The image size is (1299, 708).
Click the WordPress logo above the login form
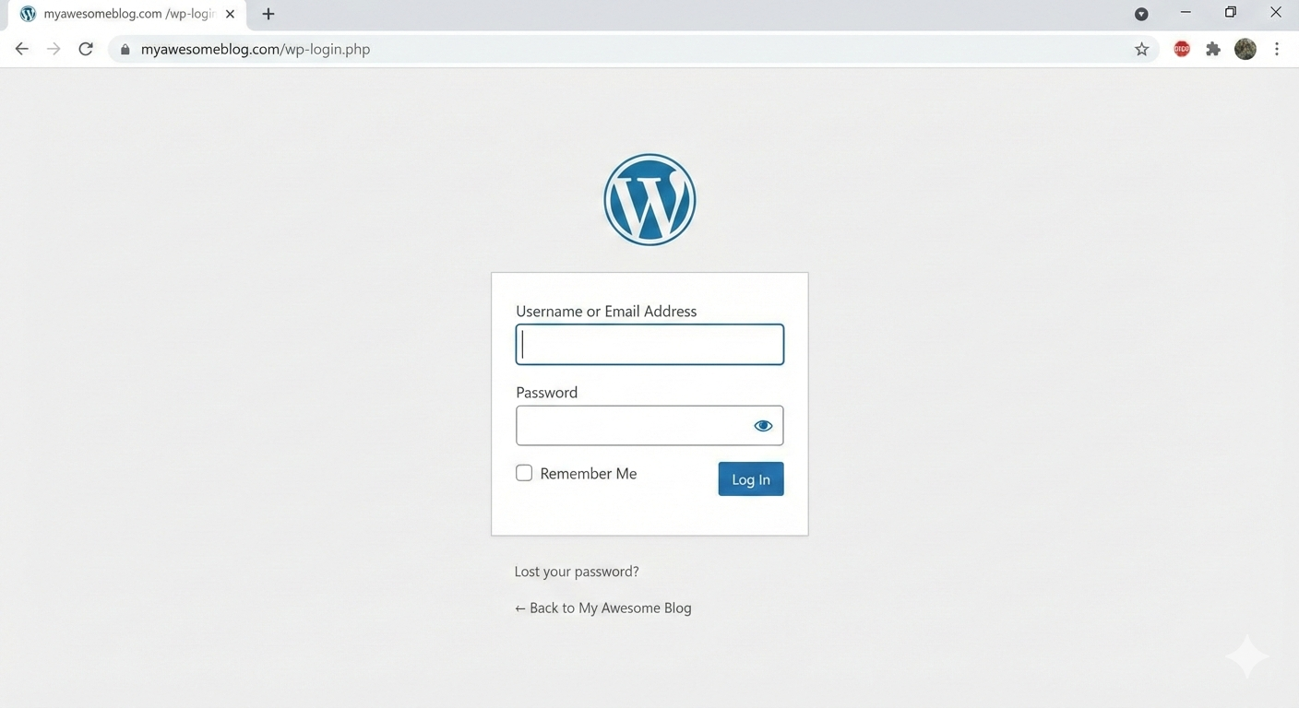649,198
